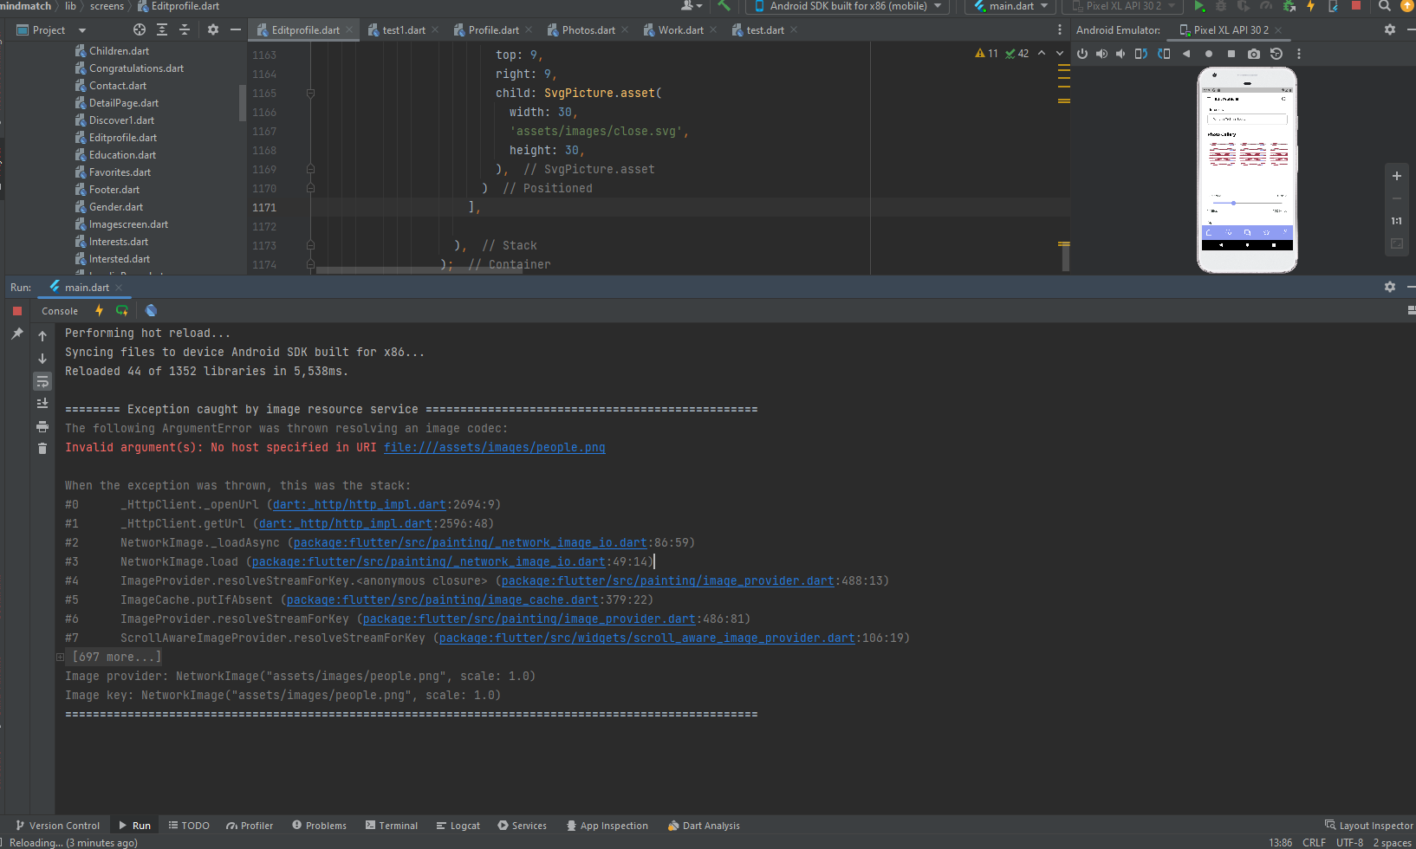The height and width of the screenshot is (849, 1416).
Task: Open Project panel options gear
Action: [x=213, y=29]
